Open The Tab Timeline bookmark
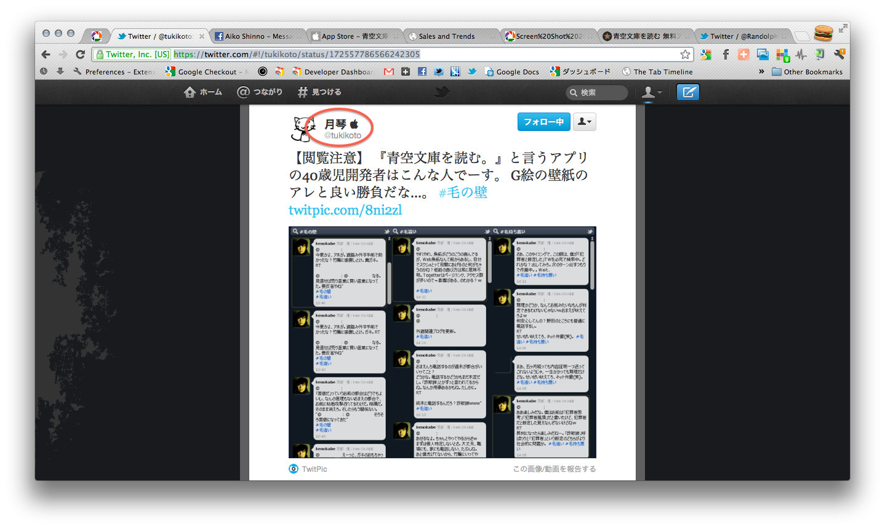This screenshot has width=885, height=529. 657,71
